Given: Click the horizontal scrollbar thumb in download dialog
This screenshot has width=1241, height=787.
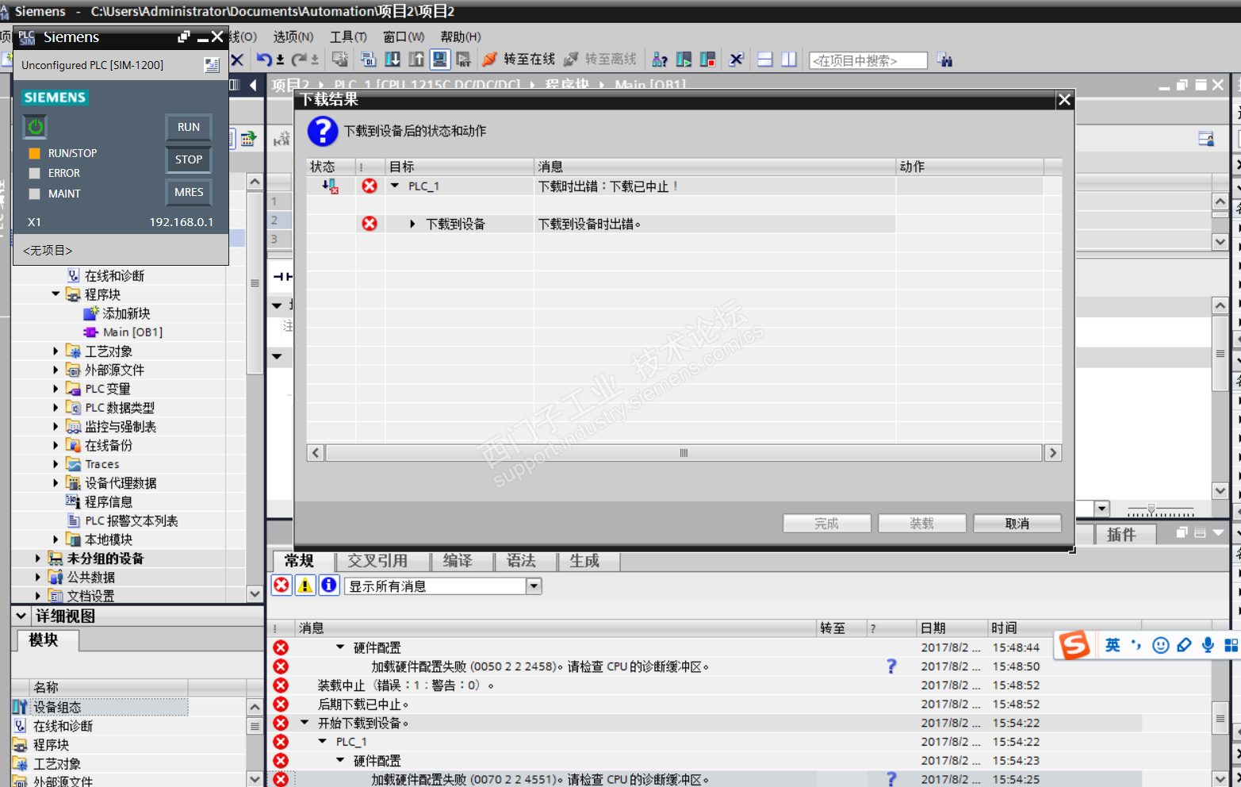Looking at the screenshot, I should pyautogui.click(x=684, y=453).
